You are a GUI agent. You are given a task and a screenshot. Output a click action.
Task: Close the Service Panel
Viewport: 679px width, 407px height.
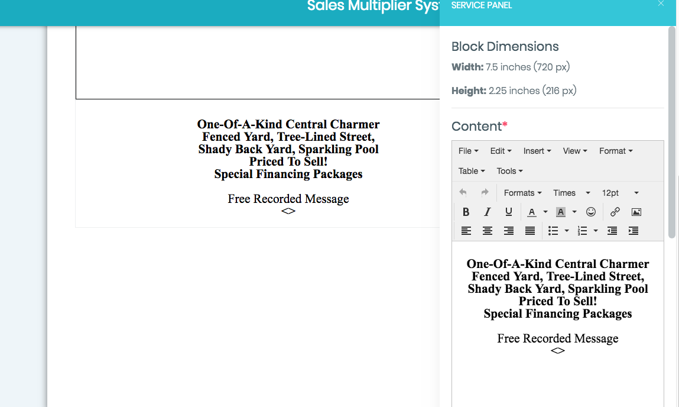point(661,4)
